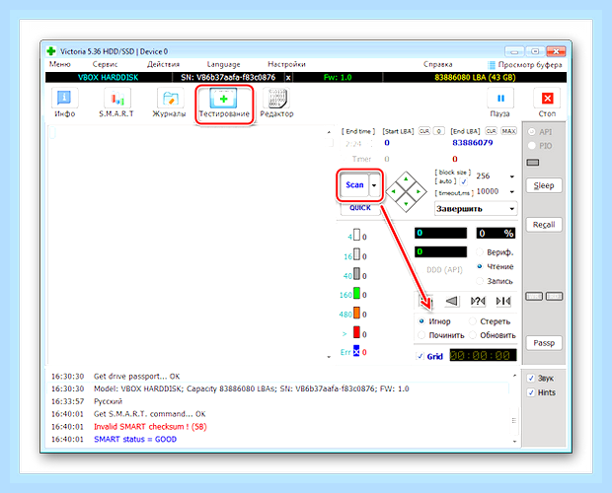Image resolution: width=612 pixels, height=493 pixels.
Task: Open the Настройки menu
Action: tap(286, 64)
